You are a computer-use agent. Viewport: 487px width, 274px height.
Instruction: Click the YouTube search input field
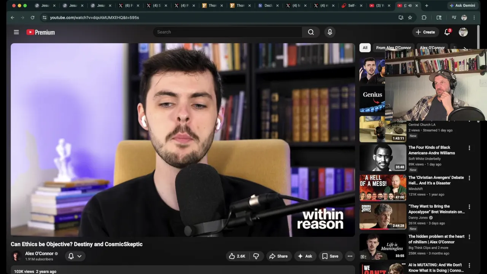pos(228,32)
